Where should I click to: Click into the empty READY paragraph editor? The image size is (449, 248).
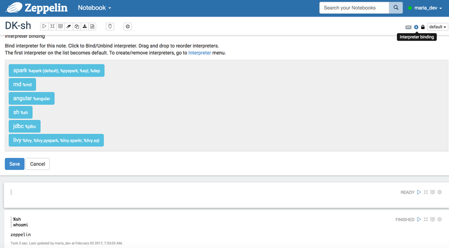click(x=200, y=192)
